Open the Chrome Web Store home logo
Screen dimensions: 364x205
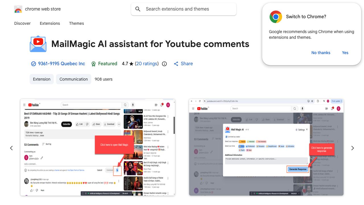click(37, 9)
